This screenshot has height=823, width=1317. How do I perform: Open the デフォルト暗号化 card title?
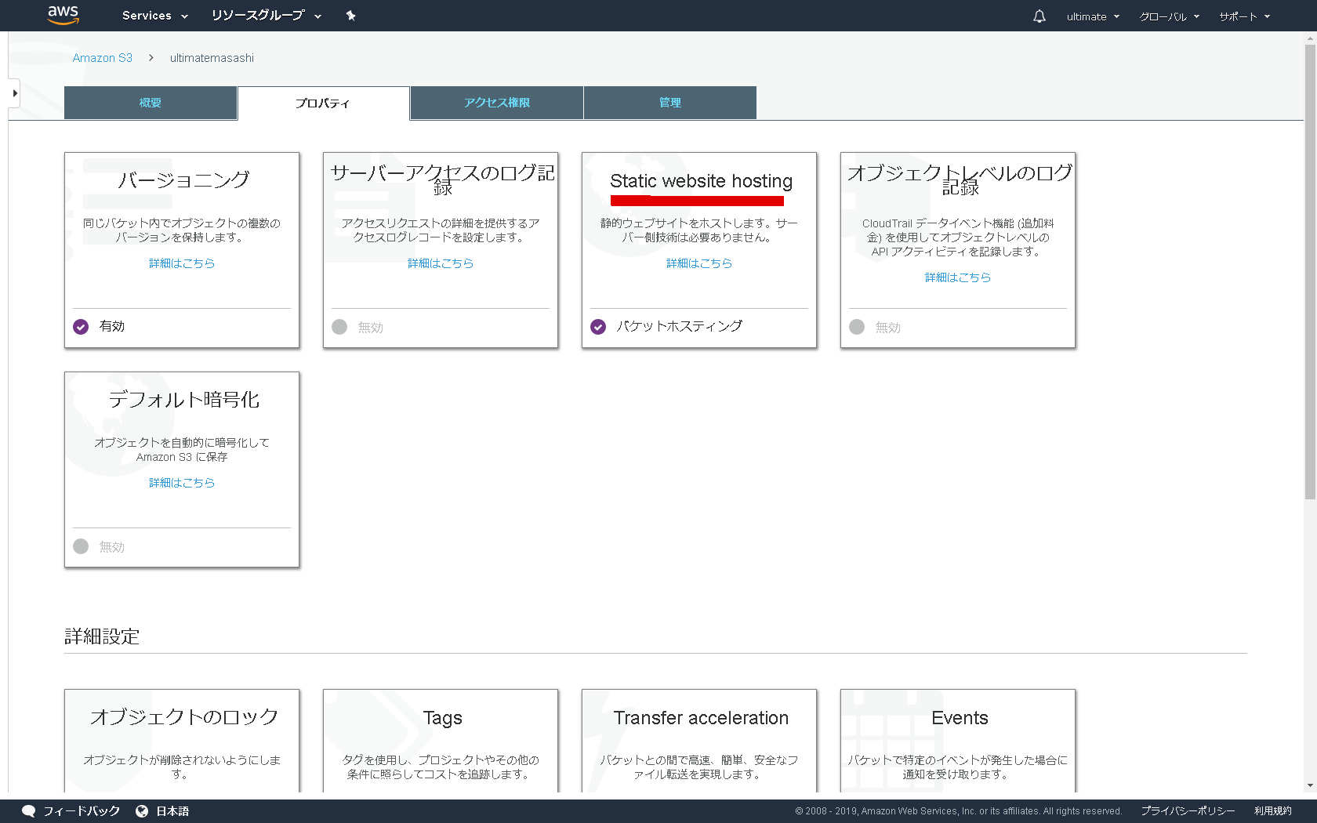click(x=183, y=400)
